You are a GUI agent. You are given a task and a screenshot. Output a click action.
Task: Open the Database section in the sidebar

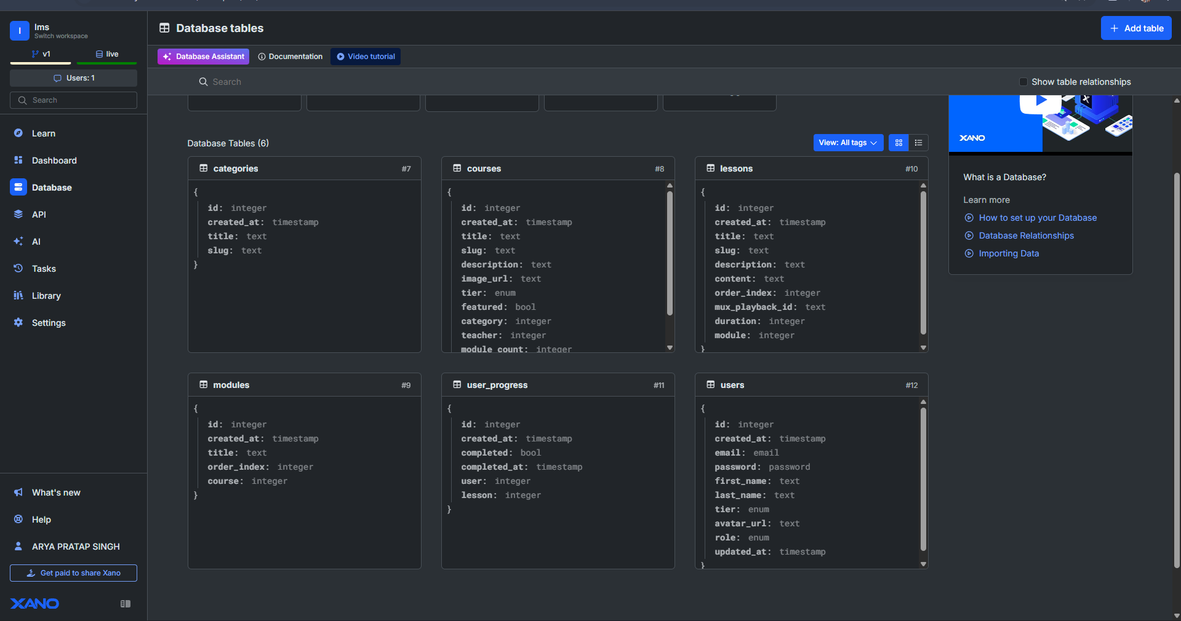tap(52, 188)
